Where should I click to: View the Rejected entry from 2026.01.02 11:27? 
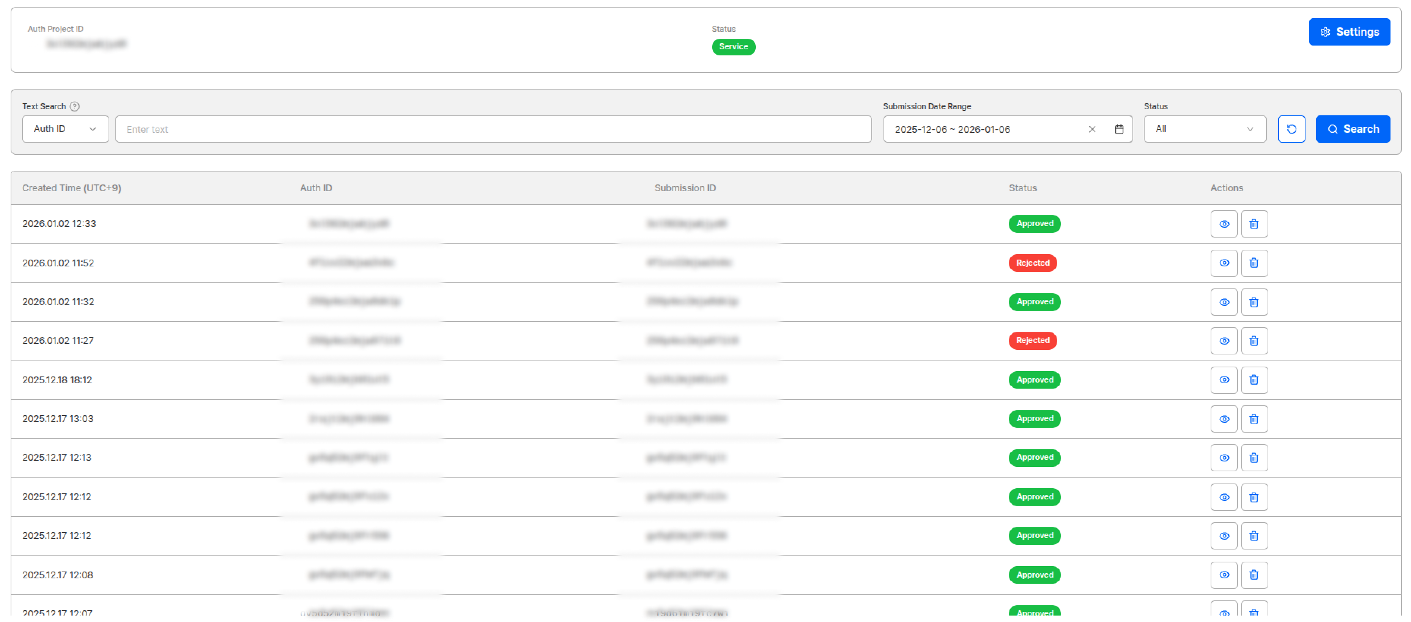coord(1224,340)
